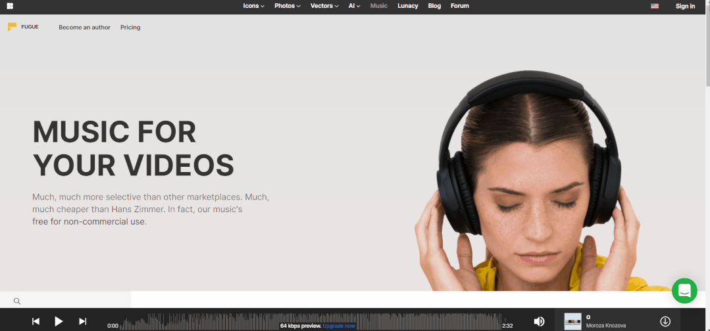Click the Sign in button

pos(685,6)
